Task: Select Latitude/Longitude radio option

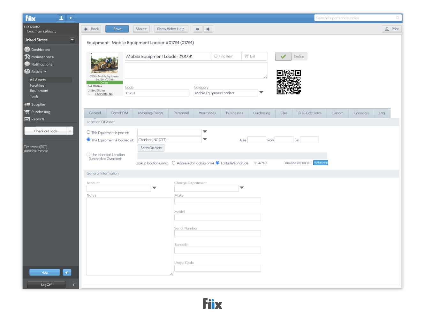Action: click(x=217, y=163)
